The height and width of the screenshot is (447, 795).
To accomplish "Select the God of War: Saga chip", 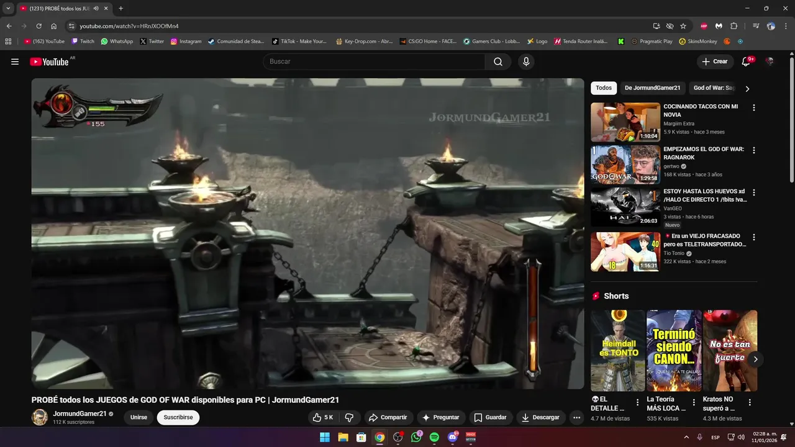I will point(714,88).
